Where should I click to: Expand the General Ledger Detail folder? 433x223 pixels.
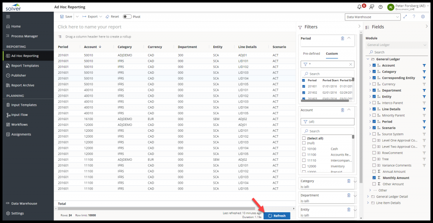pos(368,197)
